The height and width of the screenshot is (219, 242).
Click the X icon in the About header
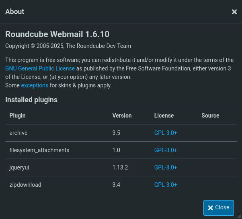point(234,12)
